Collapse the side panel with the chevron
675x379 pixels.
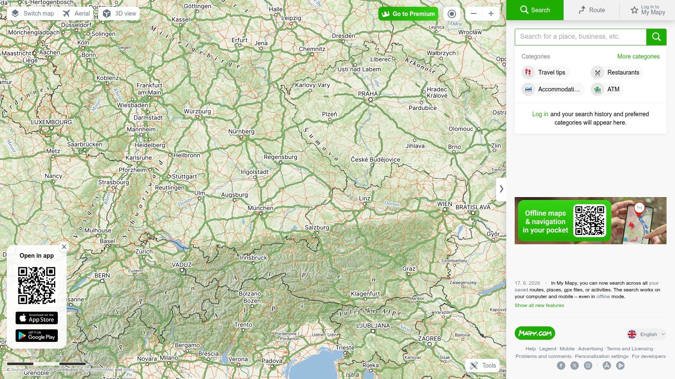point(501,189)
